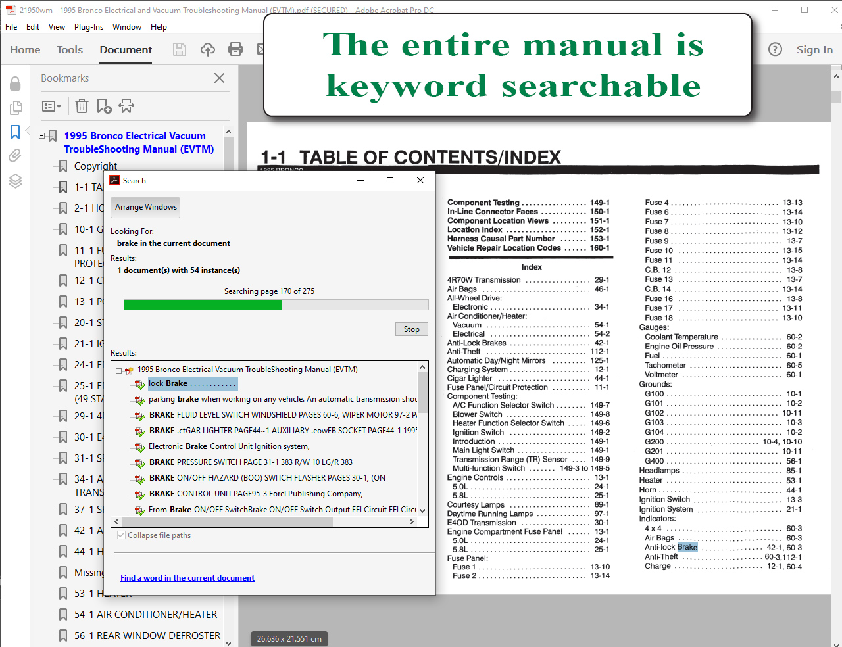
Task: Click the search results vertical scrollbar
Action: [423, 392]
